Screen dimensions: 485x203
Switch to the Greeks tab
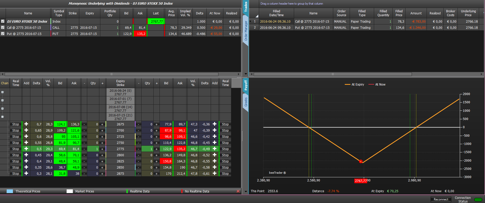click(246, 102)
